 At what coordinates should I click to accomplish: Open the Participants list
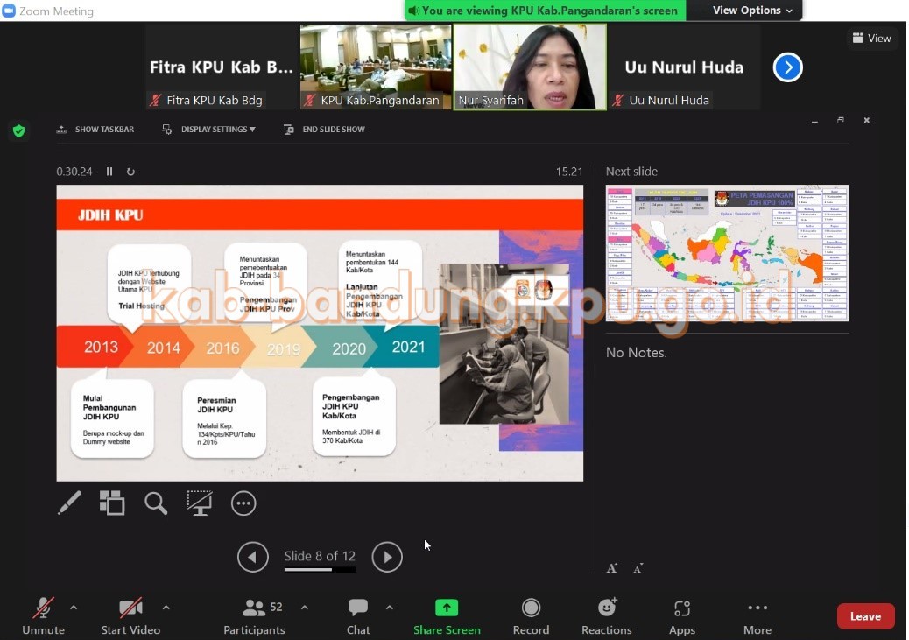pos(254,616)
